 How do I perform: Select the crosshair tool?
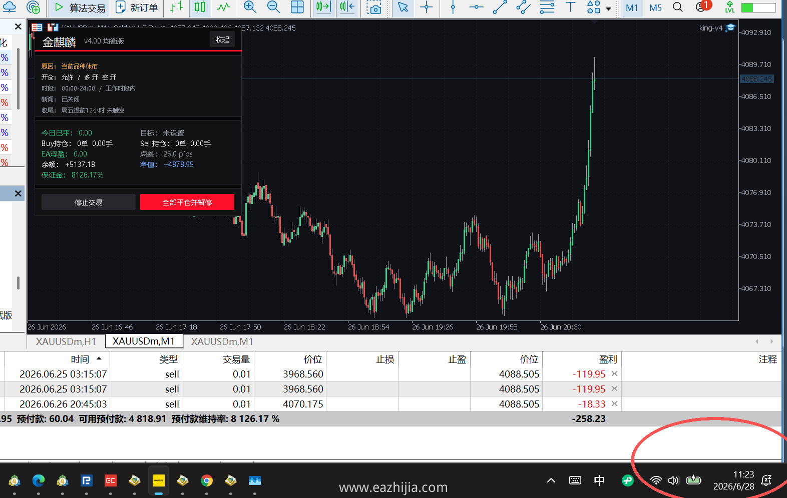coord(427,7)
